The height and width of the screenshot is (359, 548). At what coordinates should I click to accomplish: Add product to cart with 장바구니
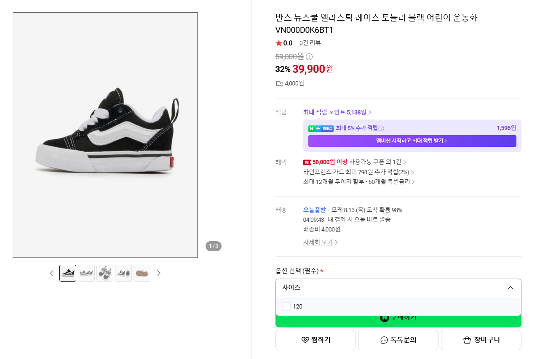(481, 340)
